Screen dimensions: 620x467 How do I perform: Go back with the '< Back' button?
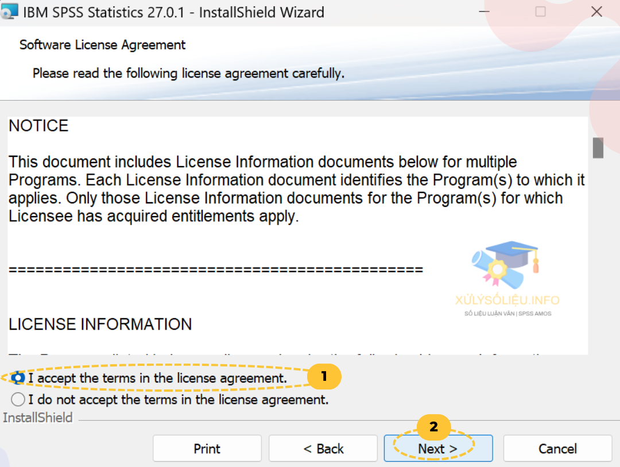click(323, 449)
